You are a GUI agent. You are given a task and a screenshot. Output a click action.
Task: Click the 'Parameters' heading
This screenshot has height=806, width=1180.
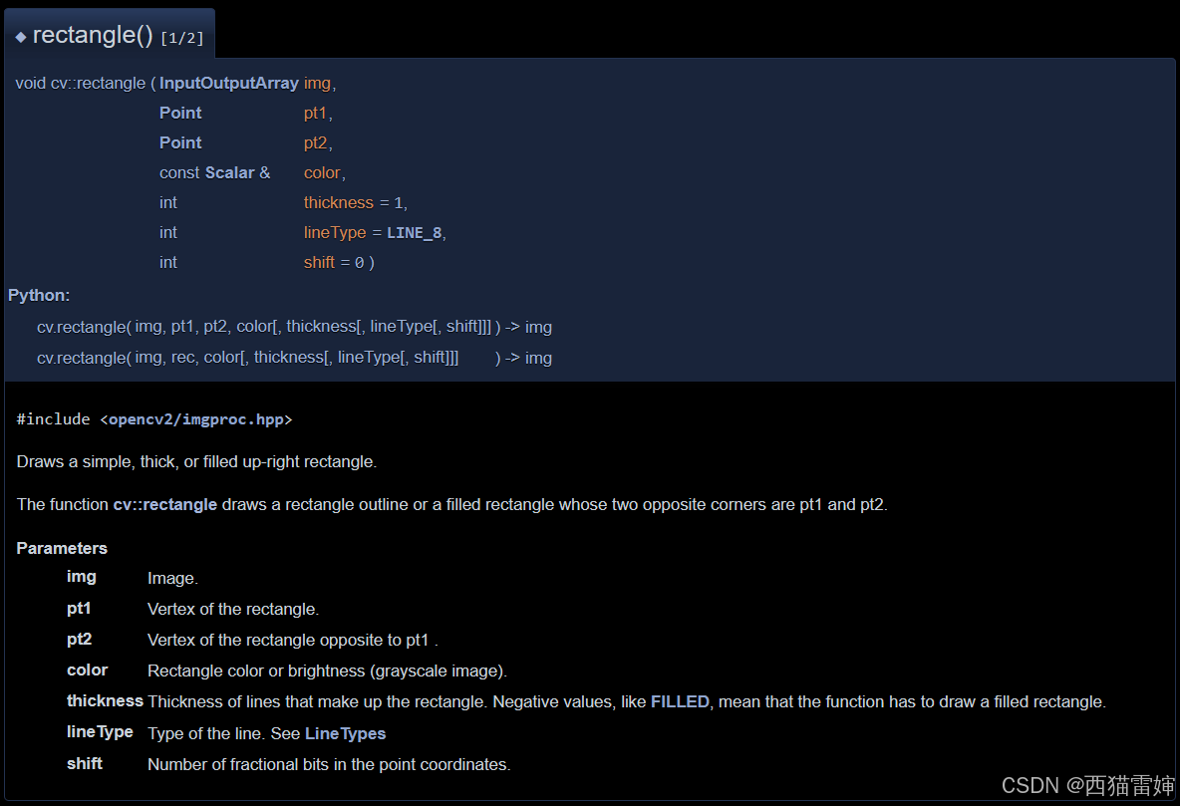(x=62, y=548)
